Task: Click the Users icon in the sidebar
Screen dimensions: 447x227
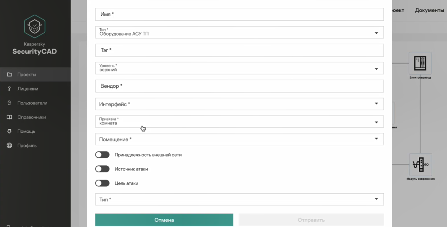Action: 10,103
